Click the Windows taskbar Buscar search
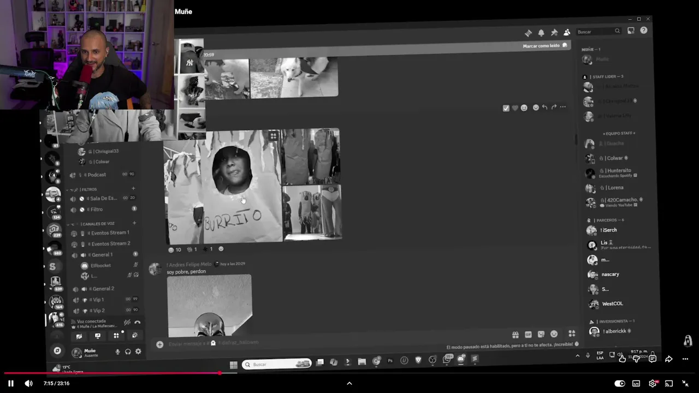Viewport: 699px width, 393px height. point(277,364)
